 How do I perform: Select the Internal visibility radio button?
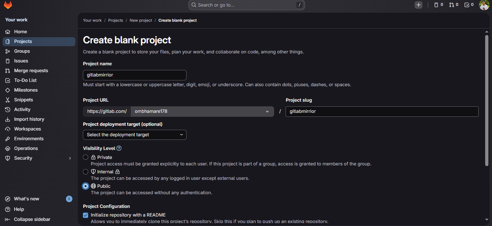tap(86, 172)
